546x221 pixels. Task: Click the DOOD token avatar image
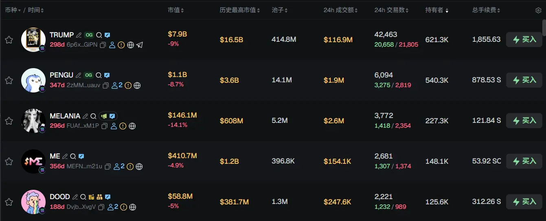(x=33, y=202)
